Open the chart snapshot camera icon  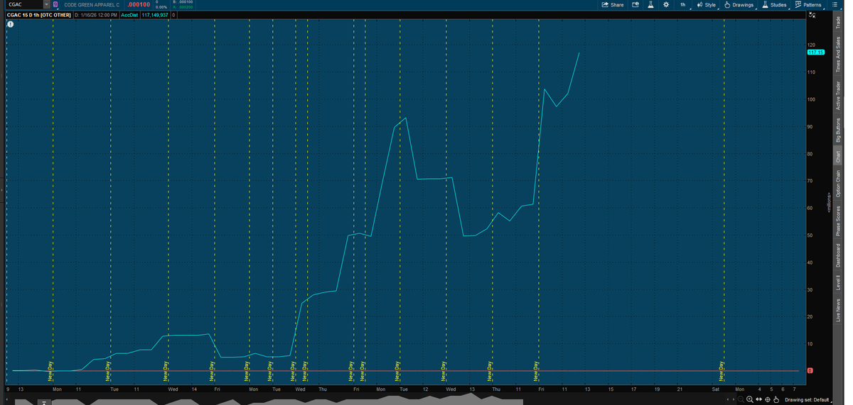tap(635, 5)
